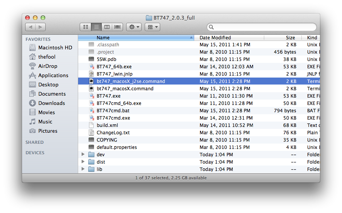Open the Action gear dropdown menu
The width and height of the screenshot is (342, 213).
click(134, 27)
